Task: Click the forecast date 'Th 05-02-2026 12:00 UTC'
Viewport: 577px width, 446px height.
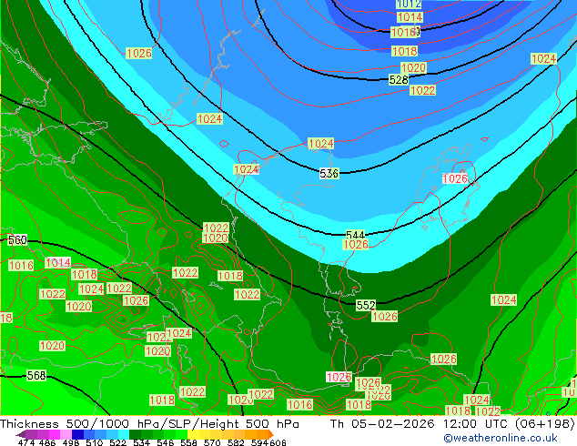Action: coord(420,424)
